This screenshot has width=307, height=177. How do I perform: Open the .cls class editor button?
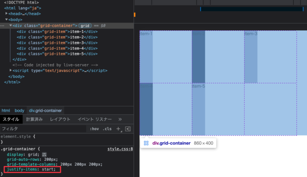coord(107,129)
